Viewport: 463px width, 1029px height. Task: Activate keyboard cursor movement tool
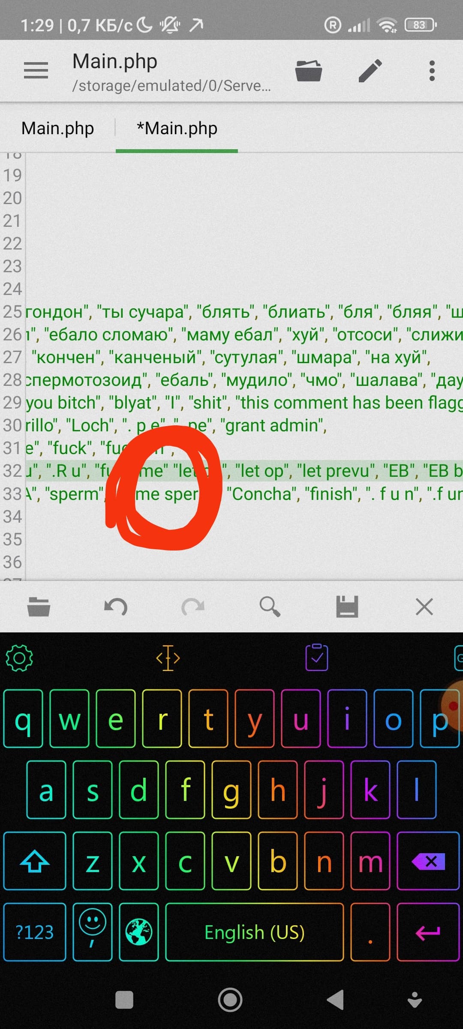(x=168, y=658)
